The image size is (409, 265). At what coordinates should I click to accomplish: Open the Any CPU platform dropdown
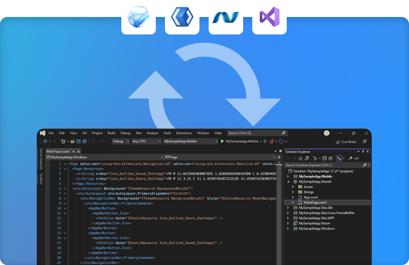coord(147,141)
